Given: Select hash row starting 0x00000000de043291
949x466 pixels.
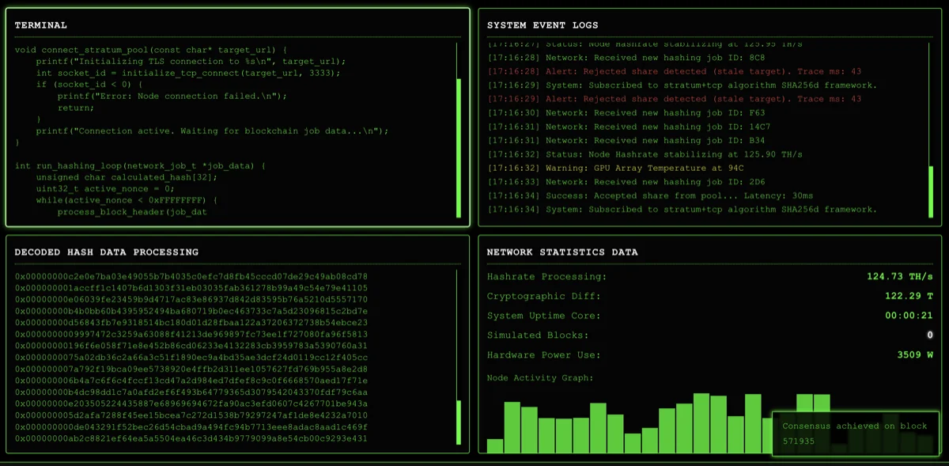Looking at the screenshot, I should pyautogui.click(x=191, y=426).
